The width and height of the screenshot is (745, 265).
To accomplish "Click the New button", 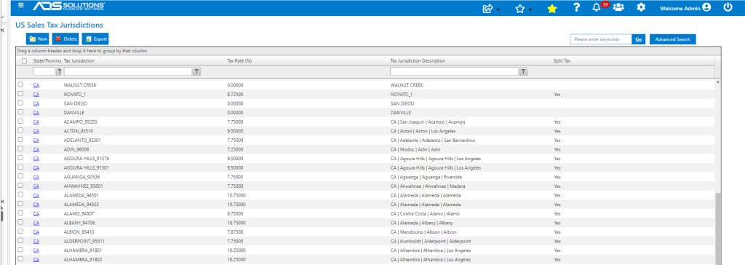I will coord(38,39).
